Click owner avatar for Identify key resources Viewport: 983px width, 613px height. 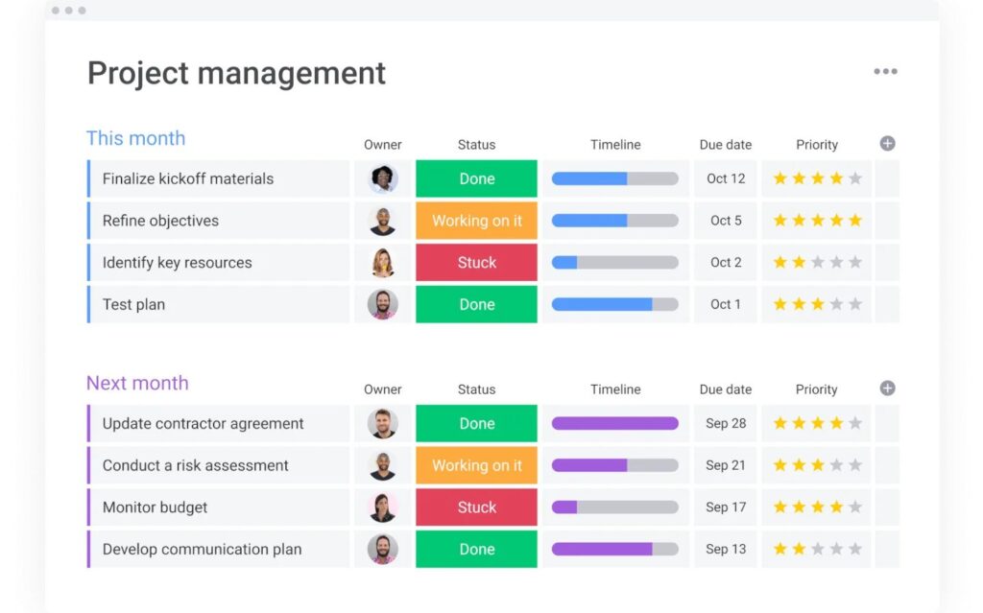383,262
